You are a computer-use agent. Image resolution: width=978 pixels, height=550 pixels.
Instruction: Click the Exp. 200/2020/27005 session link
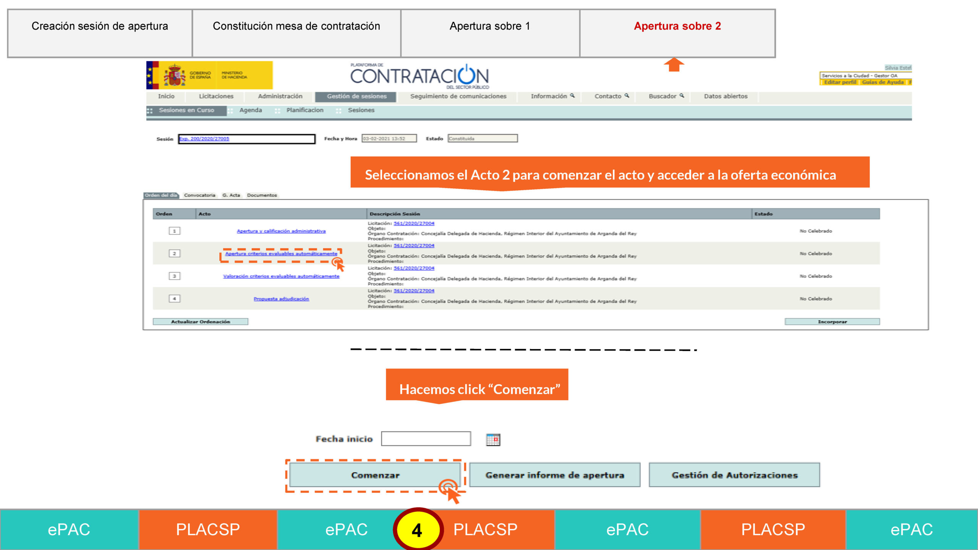(204, 139)
